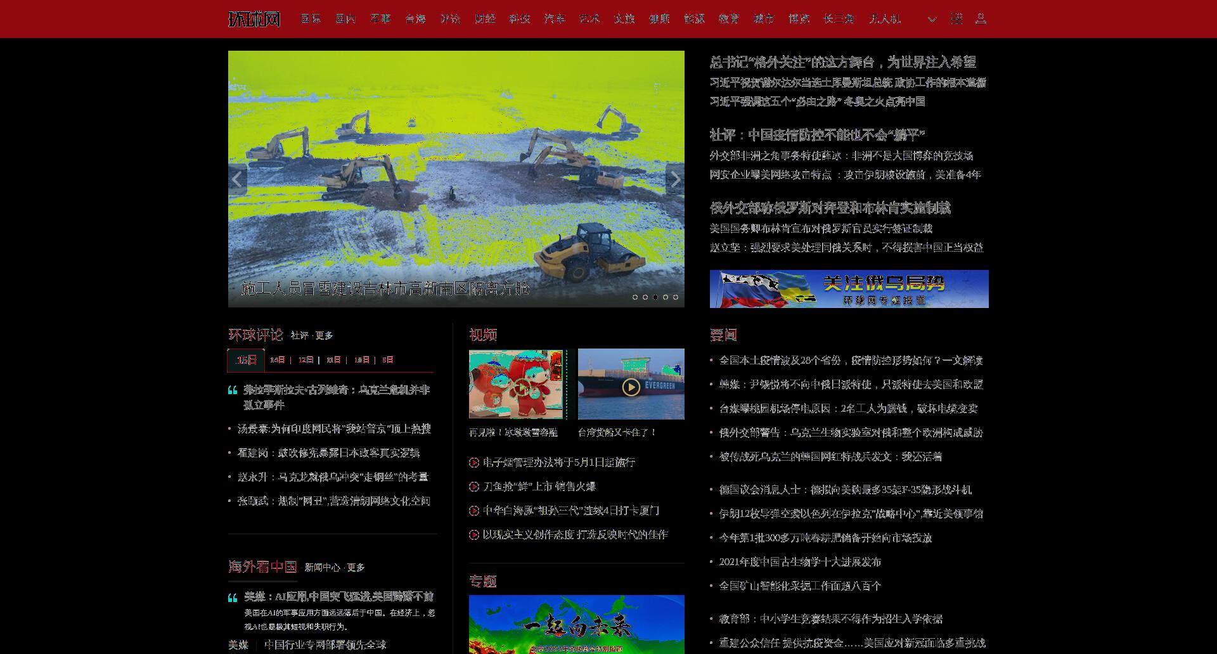
Task: Switch to the 9日 commentary tab
Action: (388, 360)
